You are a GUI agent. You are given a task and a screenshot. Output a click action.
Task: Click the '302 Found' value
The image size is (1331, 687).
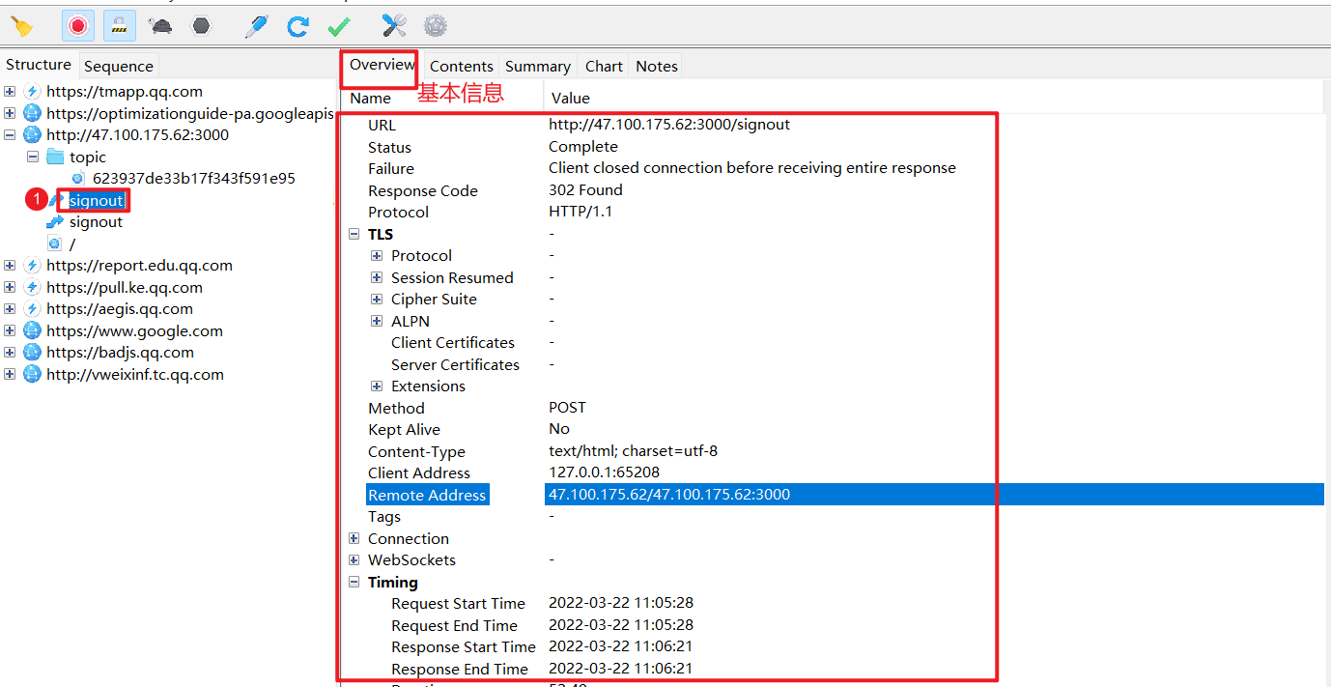[x=585, y=190]
